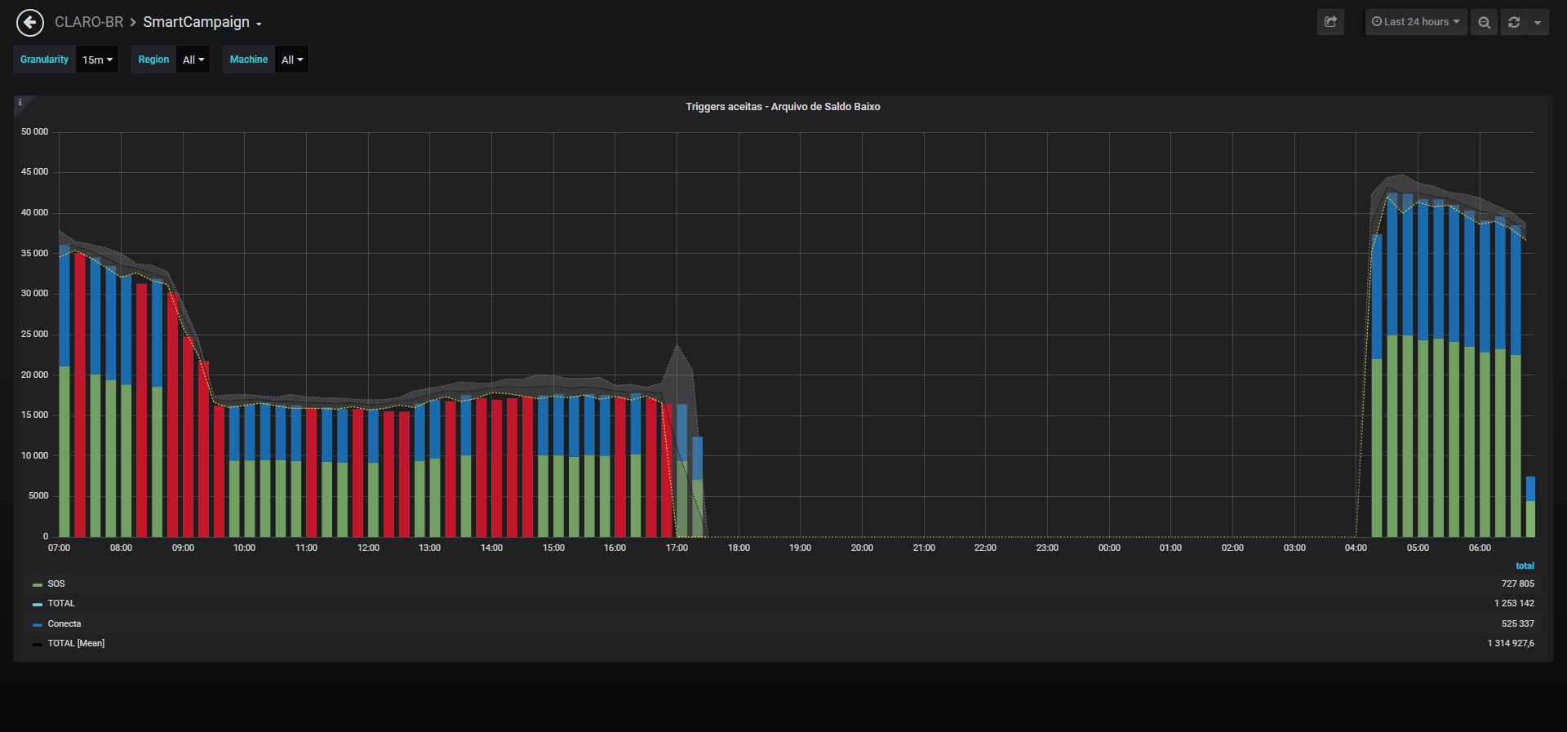Viewport: 1567px width, 732px height.
Task: Open the SmartCampaign dashboard picker
Action: point(202,22)
